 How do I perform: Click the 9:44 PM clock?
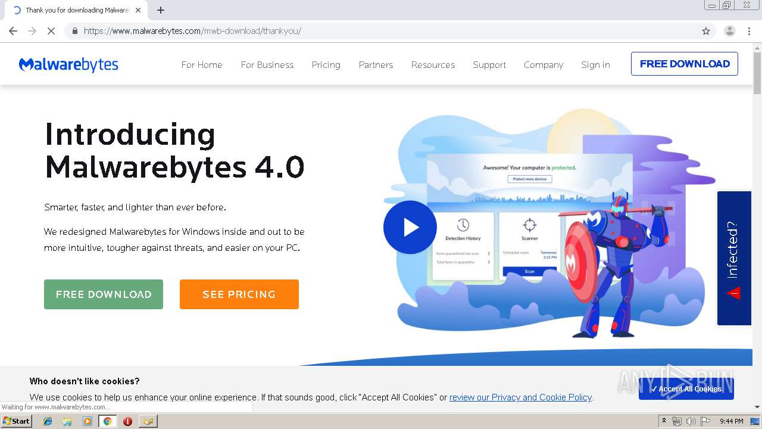tap(732, 421)
